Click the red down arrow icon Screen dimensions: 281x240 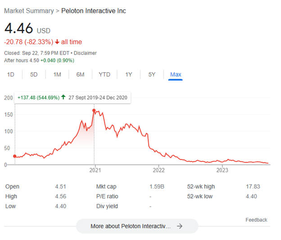[58, 42]
